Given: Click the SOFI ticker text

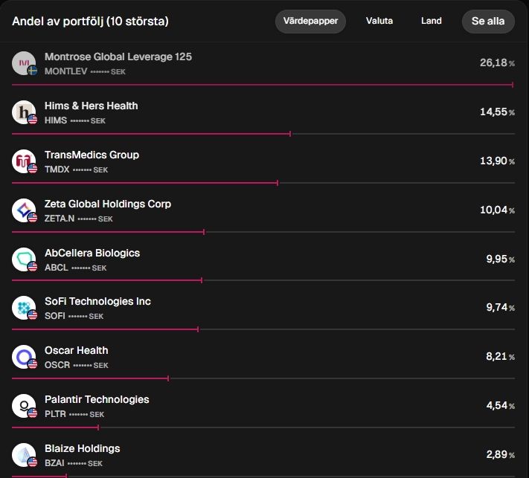Looking at the screenshot, I should pyautogui.click(x=54, y=316).
